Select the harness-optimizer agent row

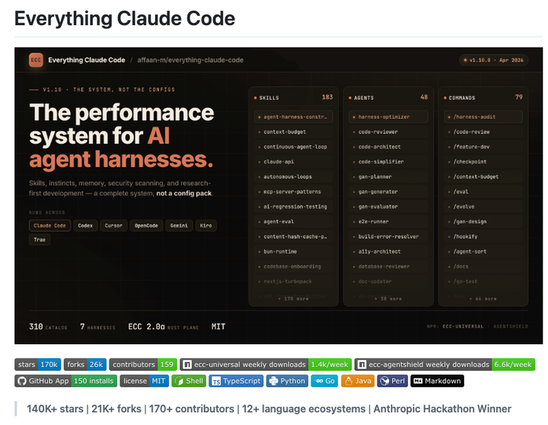(388, 117)
